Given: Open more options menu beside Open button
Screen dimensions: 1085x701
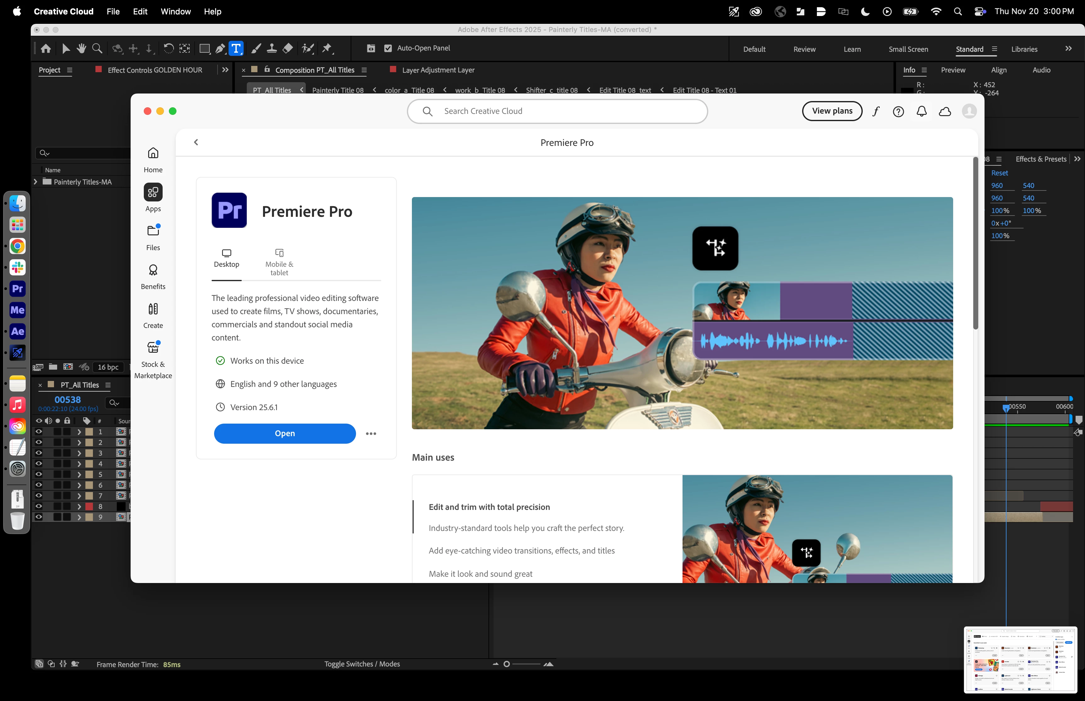Looking at the screenshot, I should coord(371,433).
